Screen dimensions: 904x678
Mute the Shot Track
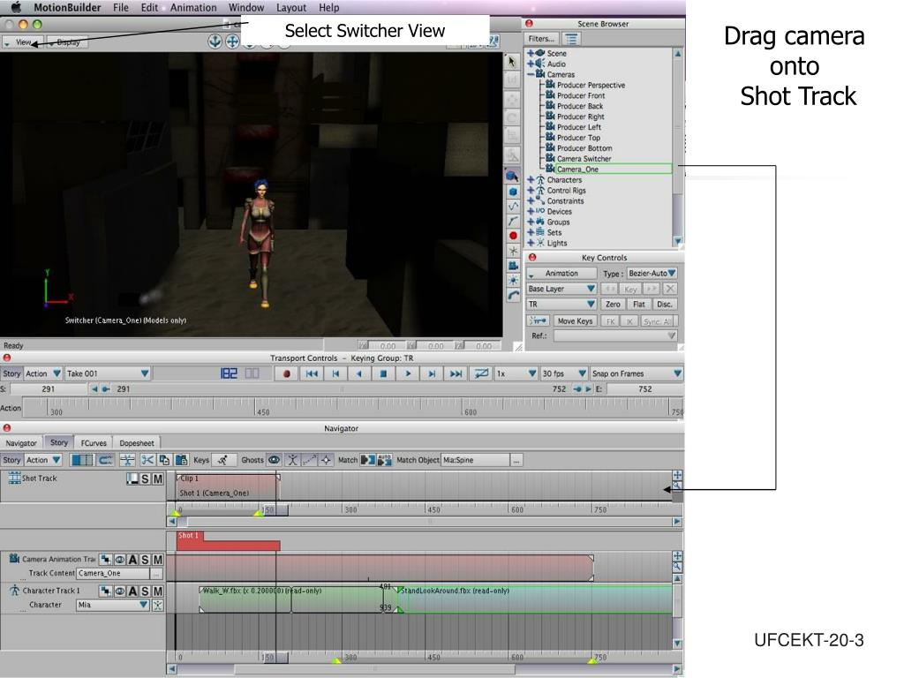pos(157,478)
